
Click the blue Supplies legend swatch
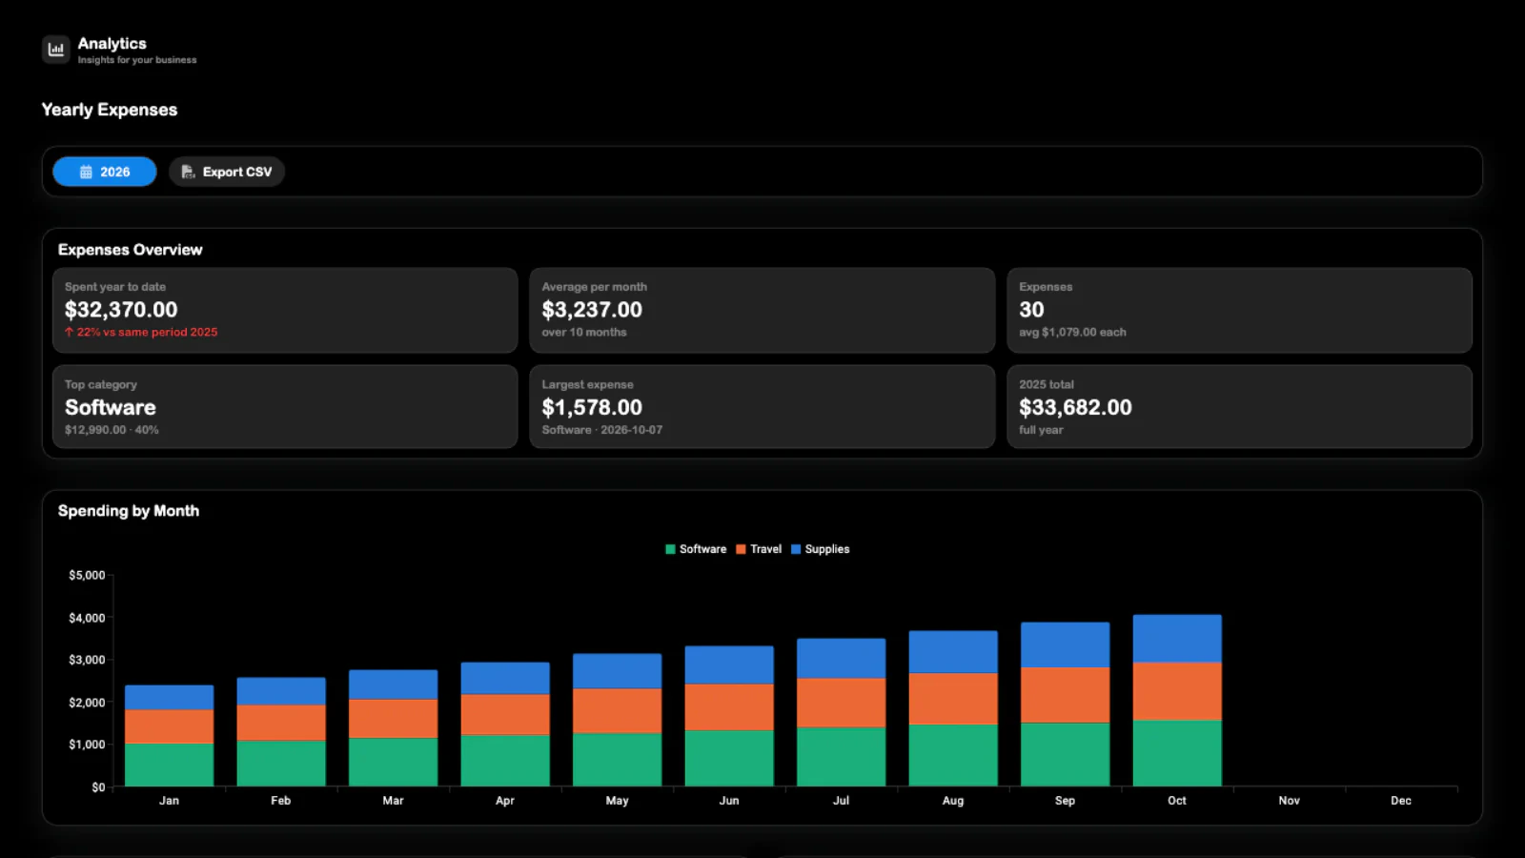coord(796,549)
